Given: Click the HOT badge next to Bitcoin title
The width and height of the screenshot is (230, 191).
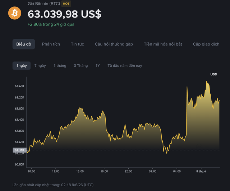Looking at the screenshot, I should pos(66,4).
